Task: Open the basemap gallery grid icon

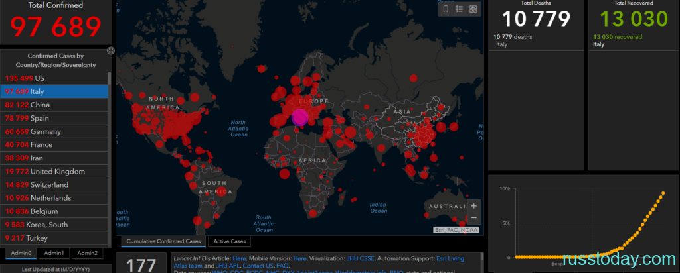Action: [473, 9]
